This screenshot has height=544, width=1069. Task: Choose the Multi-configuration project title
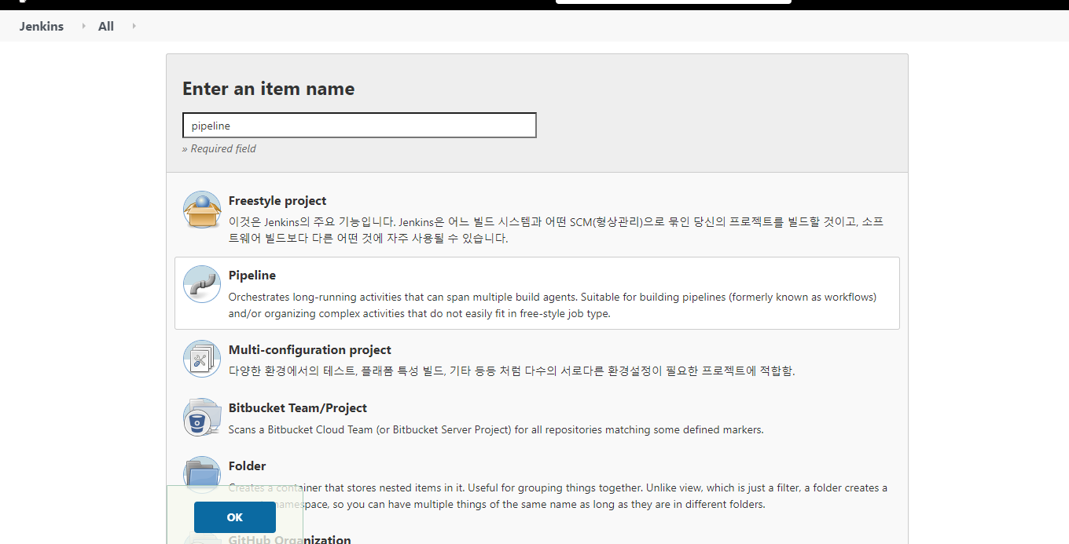[x=310, y=350]
